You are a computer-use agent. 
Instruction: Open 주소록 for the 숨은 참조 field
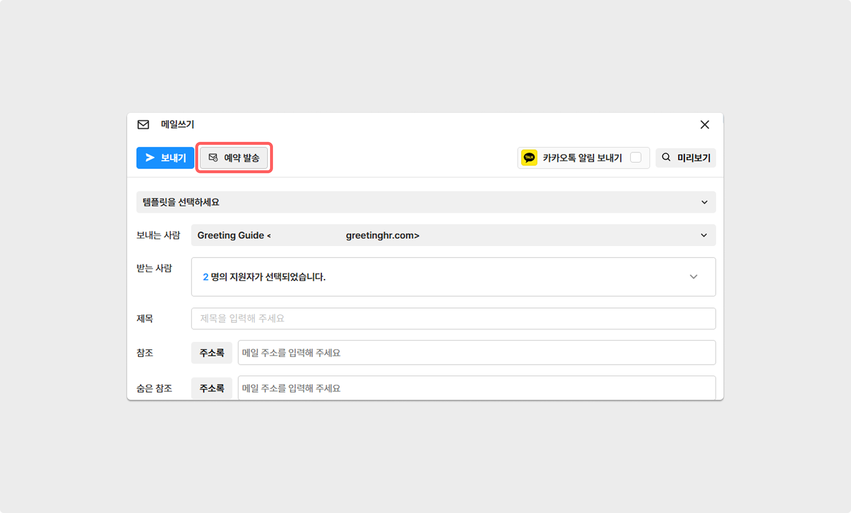211,388
